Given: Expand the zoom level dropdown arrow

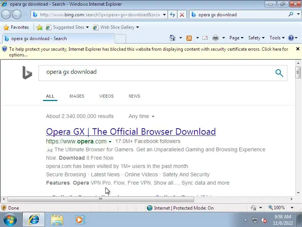Looking at the screenshot, I should 292,208.
